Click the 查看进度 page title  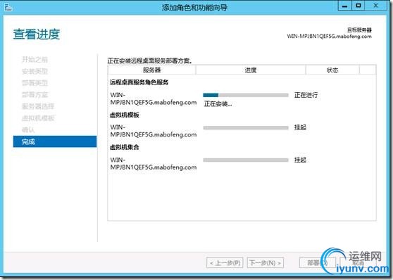pos(37,34)
